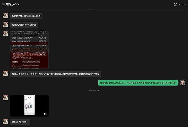Select the message starting 我让ai帮我修改了

pyautogui.click(x=56, y=74)
